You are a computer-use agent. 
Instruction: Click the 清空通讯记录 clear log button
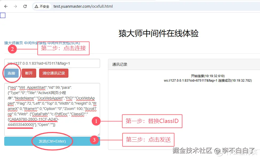point(53,73)
